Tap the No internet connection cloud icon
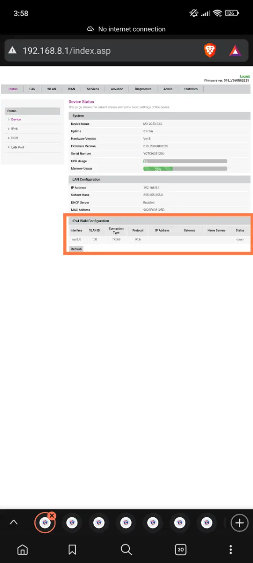Image resolution: width=253 pixels, height=563 pixels. pos(90,29)
